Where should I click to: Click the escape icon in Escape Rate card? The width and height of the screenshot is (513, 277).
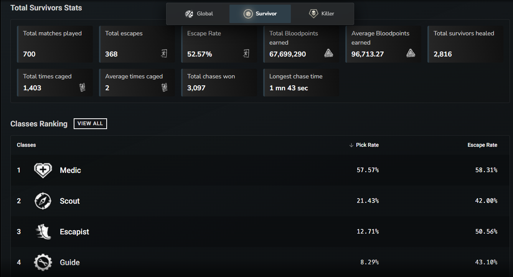point(246,53)
